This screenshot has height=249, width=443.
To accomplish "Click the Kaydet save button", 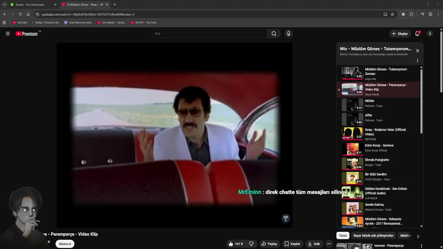I will [x=292, y=244].
